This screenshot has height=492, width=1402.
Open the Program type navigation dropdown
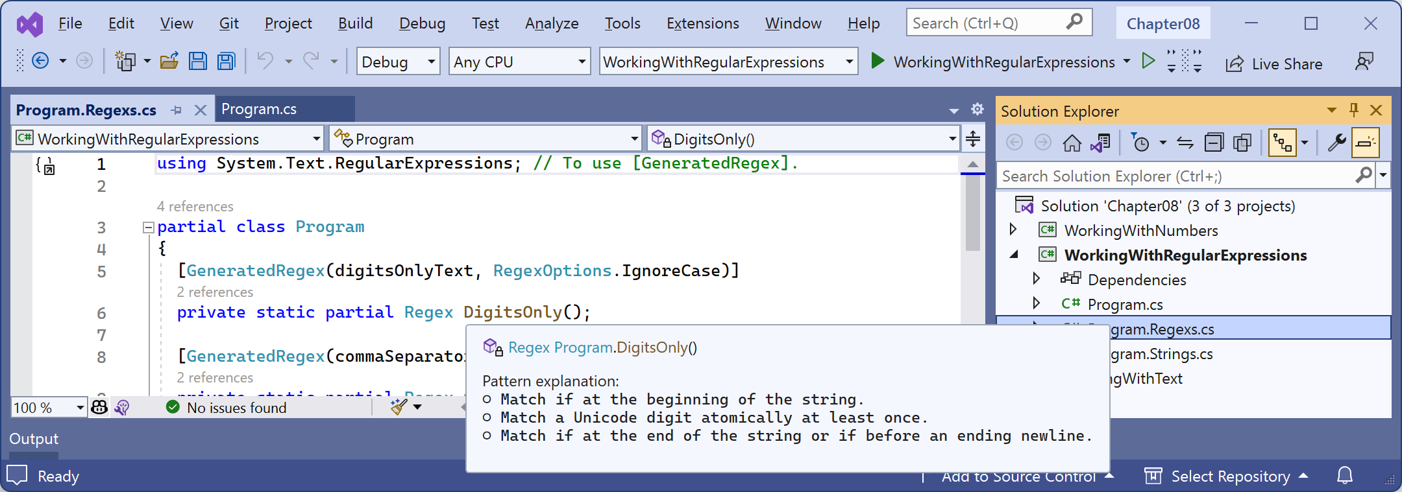click(485, 139)
